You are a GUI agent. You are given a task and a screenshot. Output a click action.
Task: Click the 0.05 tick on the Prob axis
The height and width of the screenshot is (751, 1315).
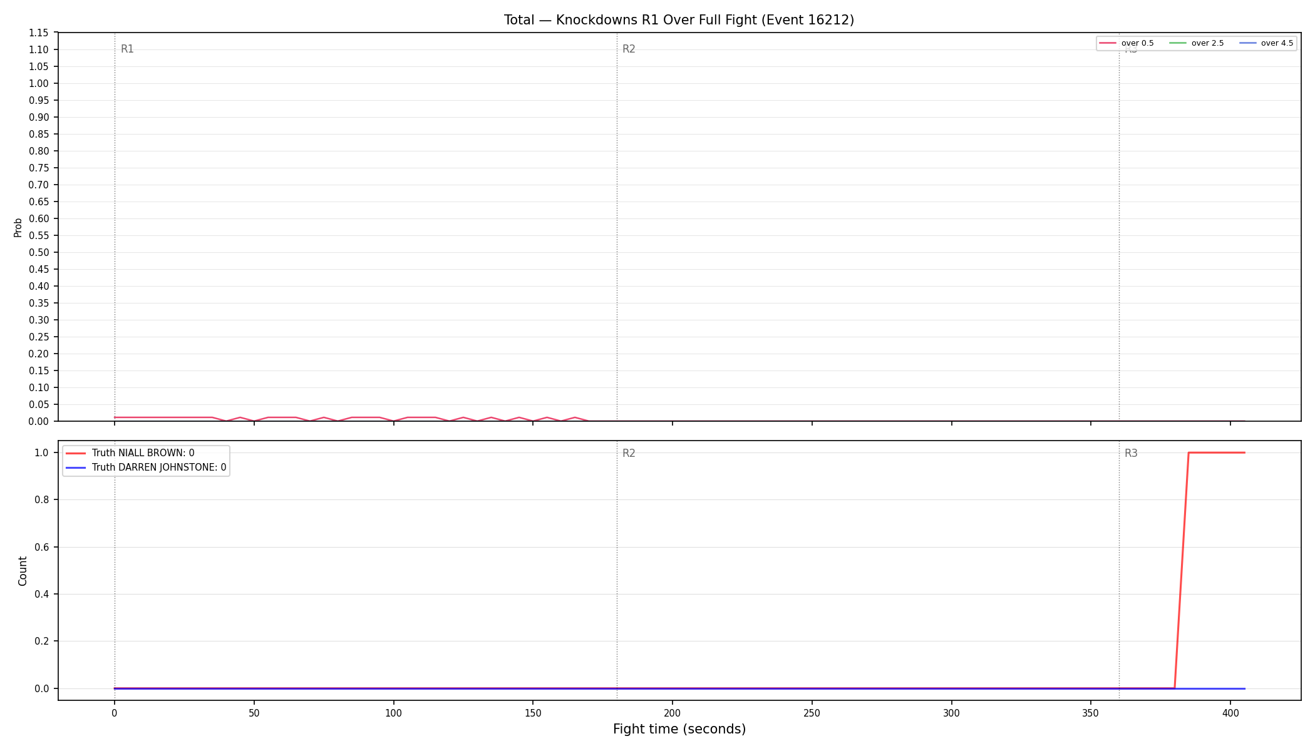pyautogui.click(x=39, y=404)
